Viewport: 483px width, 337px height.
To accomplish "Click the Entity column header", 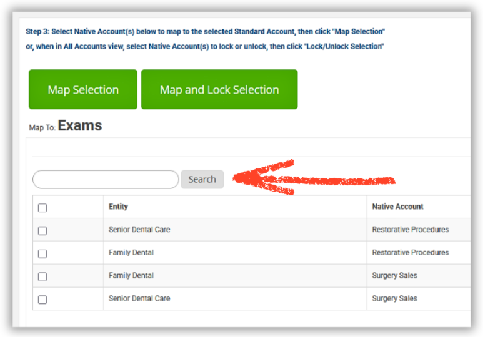I will tap(118, 207).
